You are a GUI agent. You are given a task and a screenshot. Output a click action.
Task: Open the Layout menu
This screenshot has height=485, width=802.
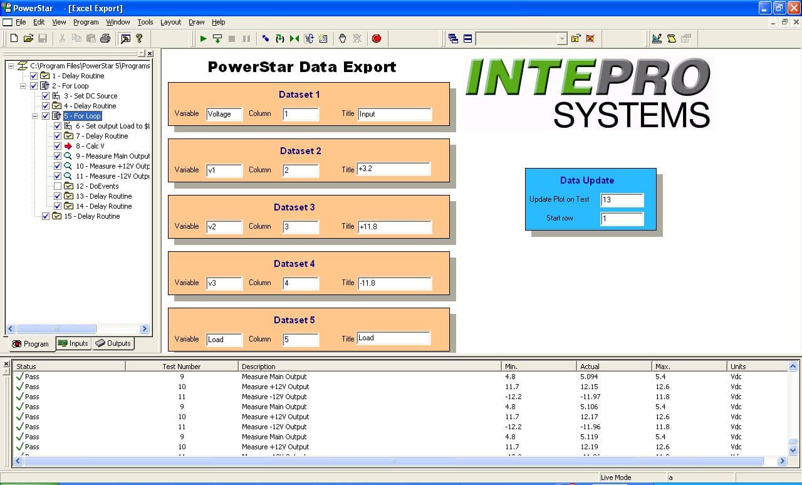(x=170, y=22)
